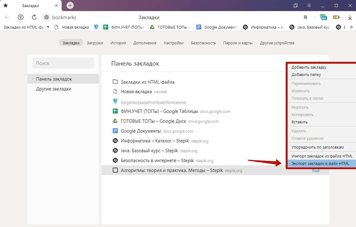The width and height of the screenshot is (356, 227).
Task: Click the Ещё link on the selected row
Action: pos(316,170)
